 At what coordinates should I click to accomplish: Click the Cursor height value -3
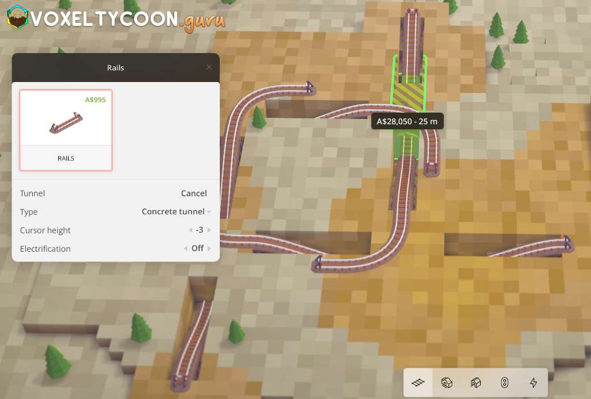coord(200,230)
